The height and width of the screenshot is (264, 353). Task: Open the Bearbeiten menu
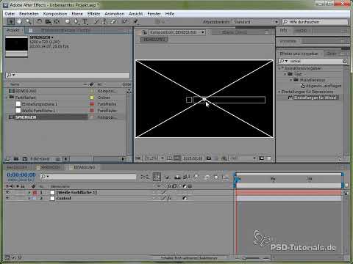point(29,14)
